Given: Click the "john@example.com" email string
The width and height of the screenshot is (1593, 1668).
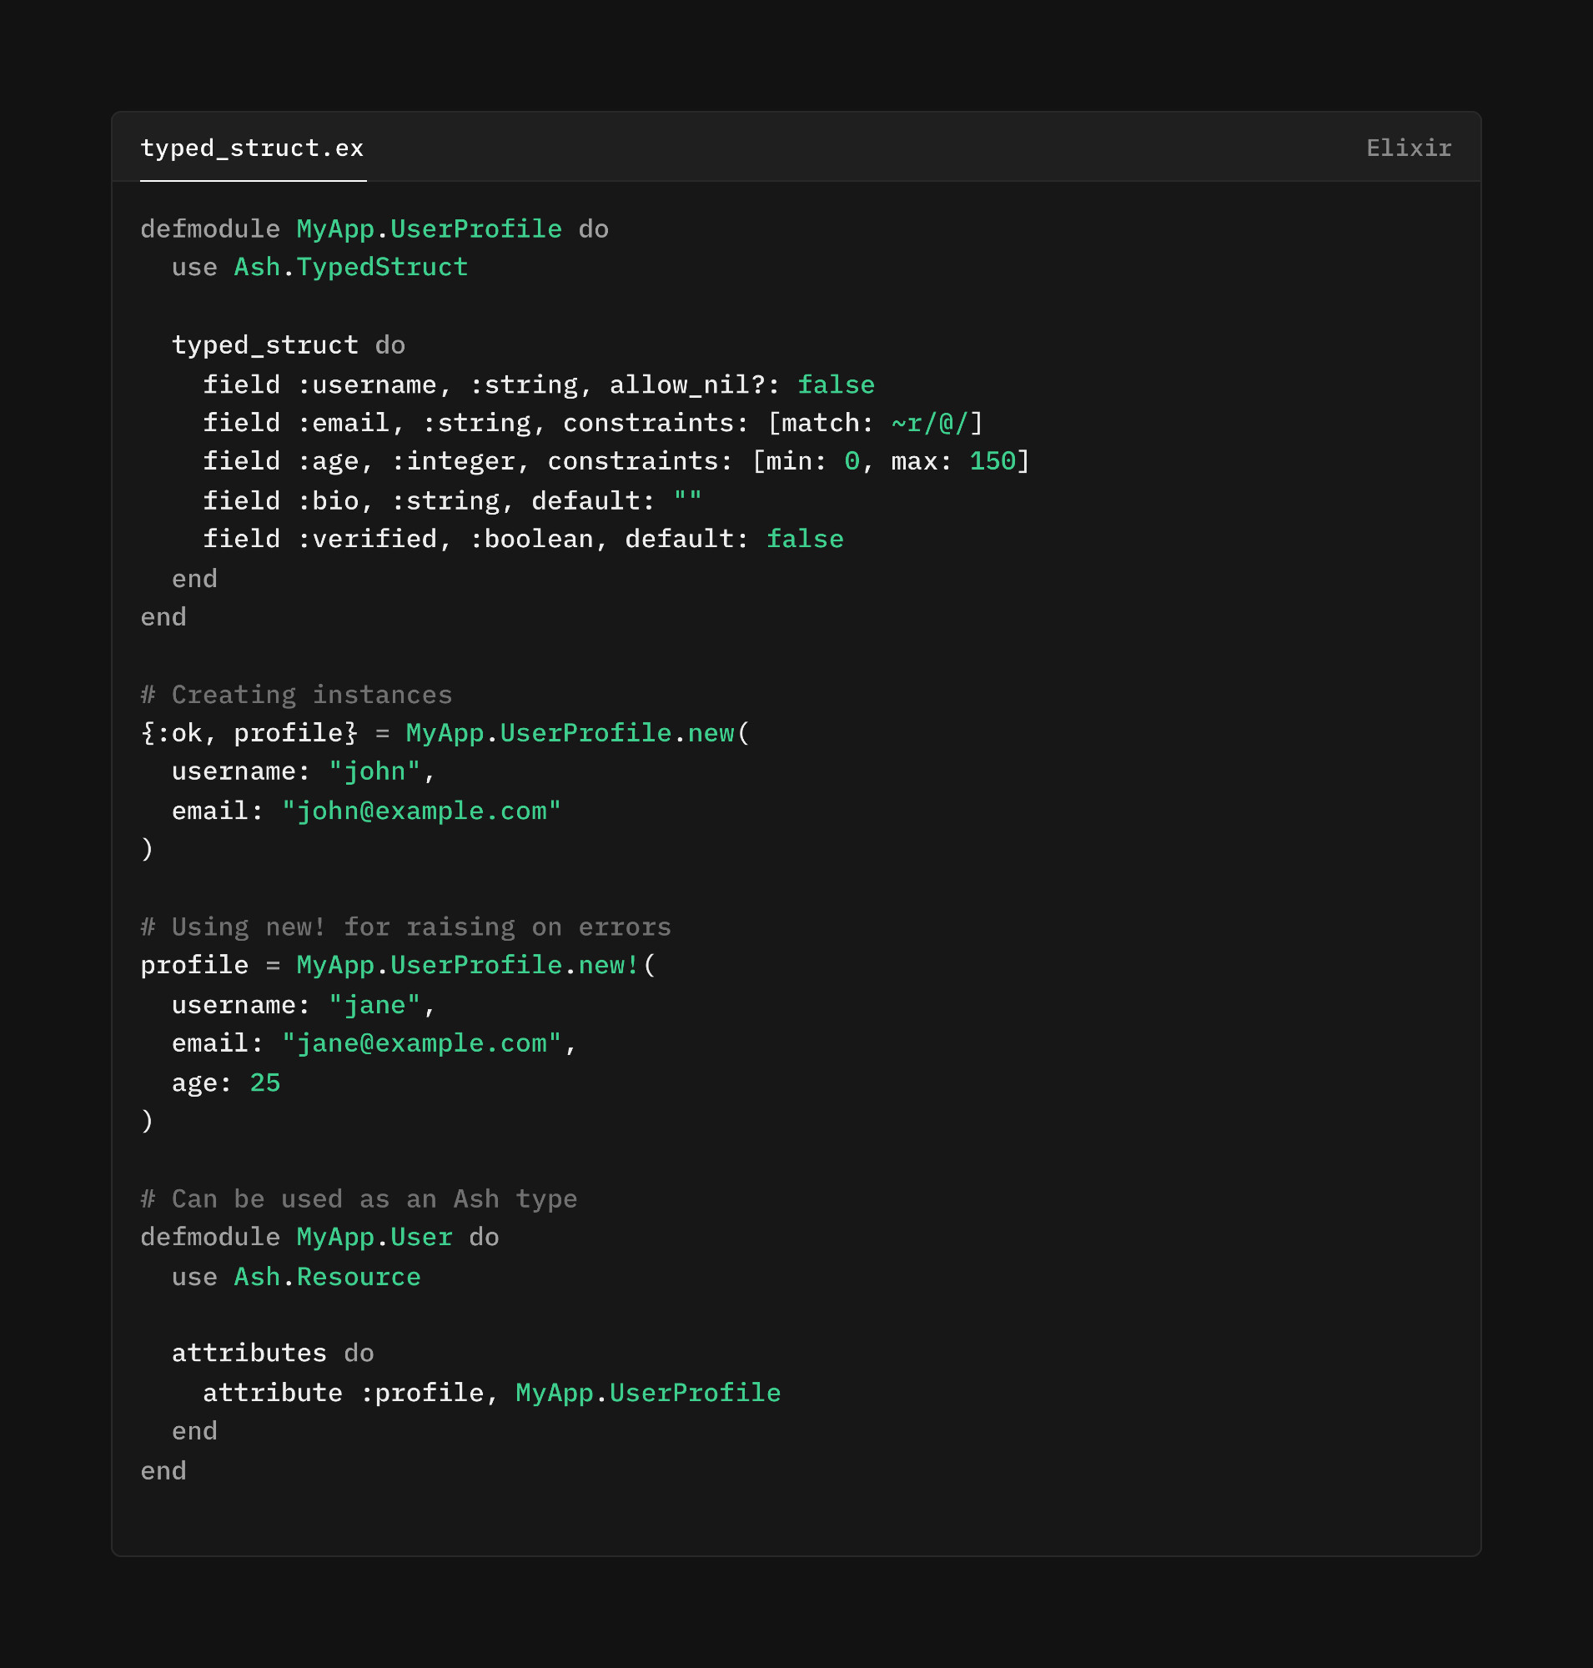Looking at the screenshot, I should (x=421, y=811).
